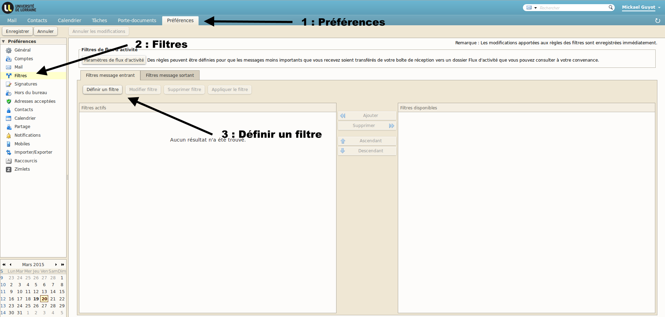Click Supprimer filtre button
This screenshot has height=317, width=665.
(x=184, y=90)
